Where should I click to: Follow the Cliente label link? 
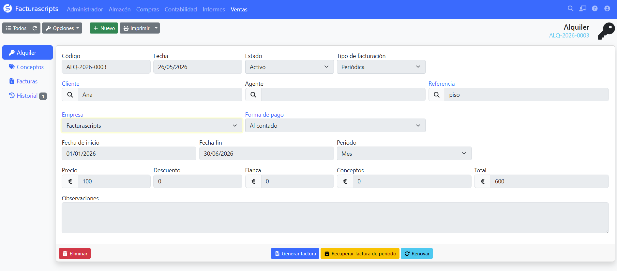coord(70,84)
